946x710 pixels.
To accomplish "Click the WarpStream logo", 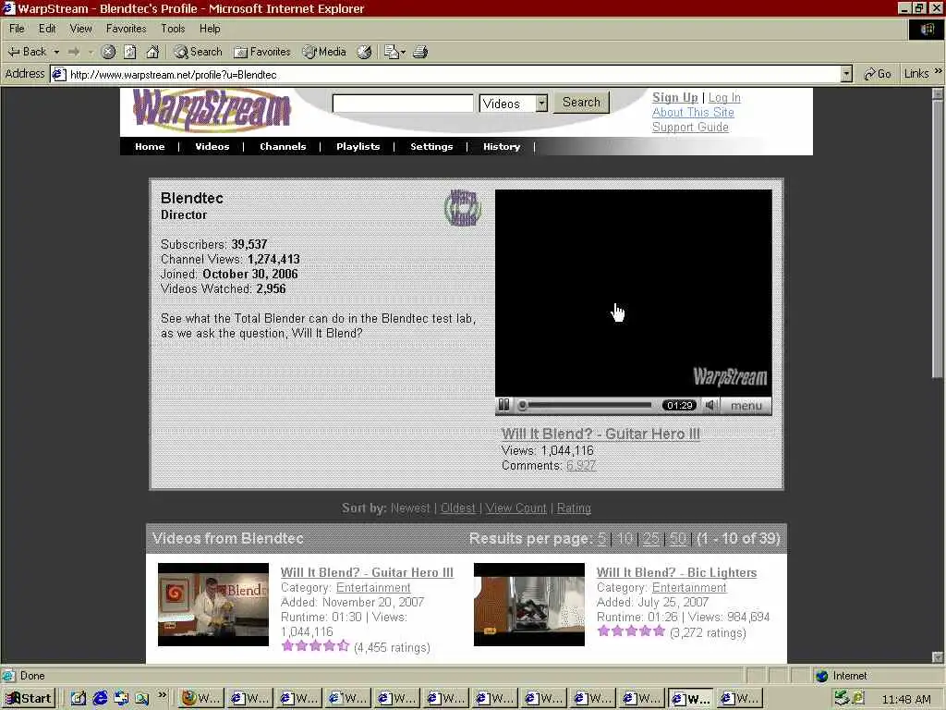I will tap(212, 110).
